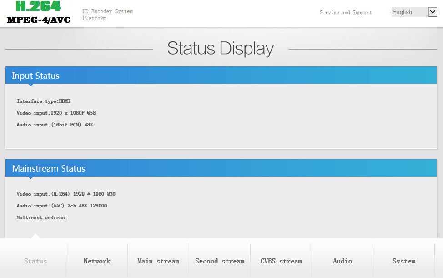Open the Network tab
Viewport: 443px width, 278px height.
click(x=97, y=261)
